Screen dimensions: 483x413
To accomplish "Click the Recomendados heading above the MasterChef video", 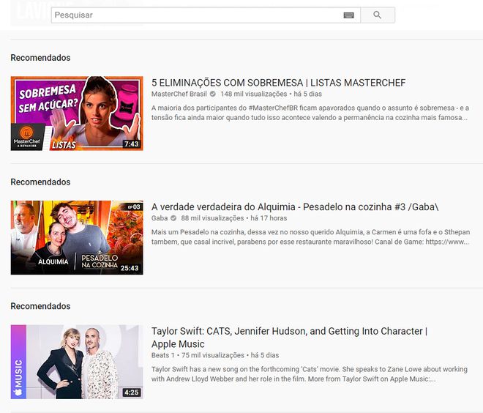I will pyautogui.click(x=40, y=58).
